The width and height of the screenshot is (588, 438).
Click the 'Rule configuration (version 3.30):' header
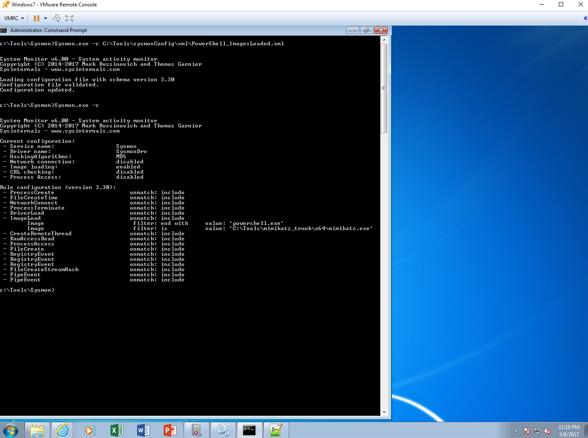[x=58, y=187]
